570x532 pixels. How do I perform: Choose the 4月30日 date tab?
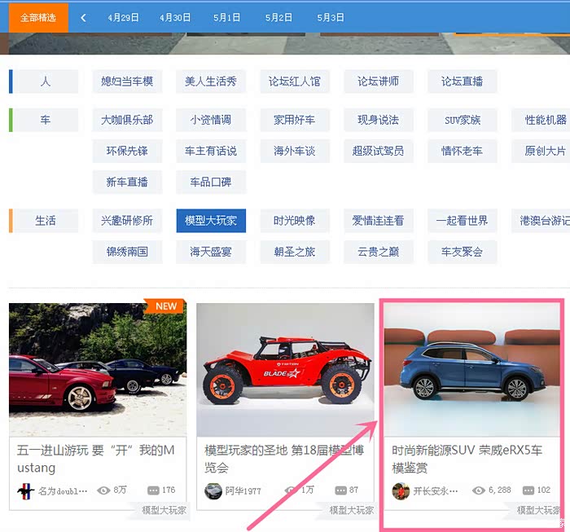[x=175, y=17]
